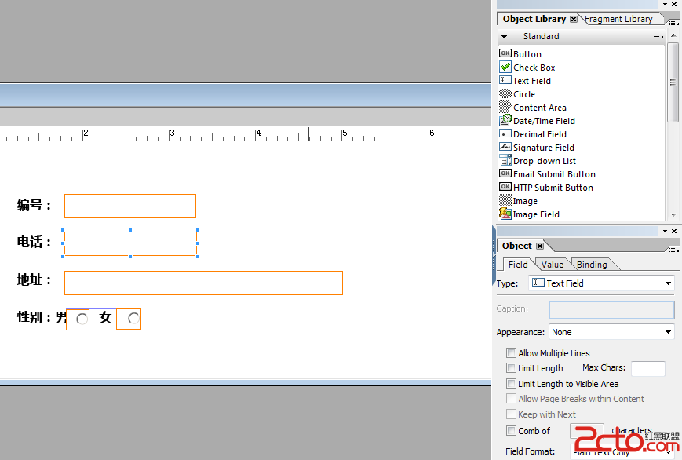Switch to the Fragment Library tab

tap(618, 19)
